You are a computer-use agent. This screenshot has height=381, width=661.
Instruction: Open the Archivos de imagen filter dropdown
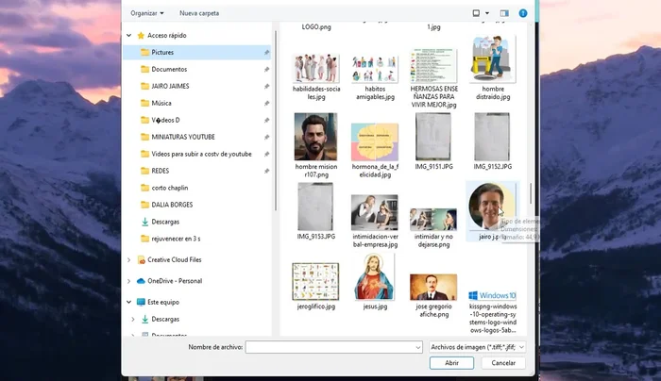pos(477,347)
